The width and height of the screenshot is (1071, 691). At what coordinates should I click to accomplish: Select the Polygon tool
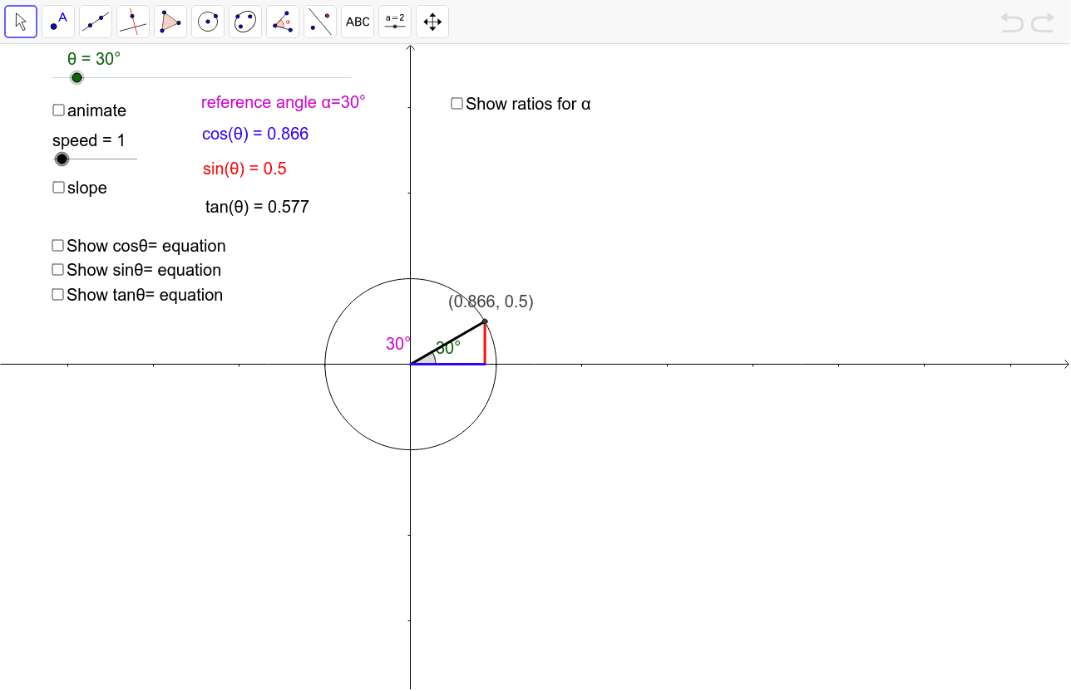pyautogui.click(x=170, y=22)
